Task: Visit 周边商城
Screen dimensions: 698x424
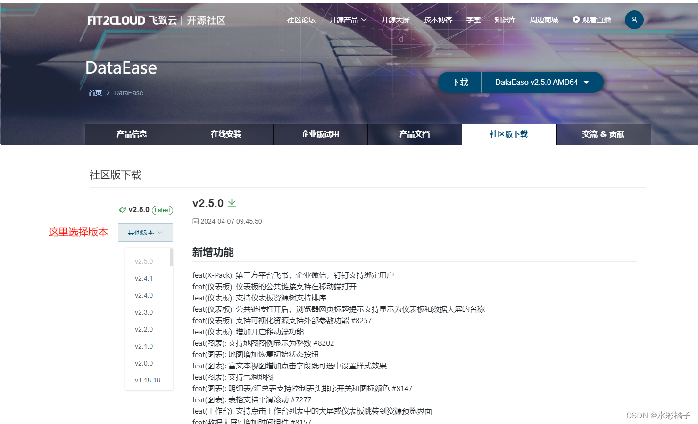Action: click(x=544, y=20)
